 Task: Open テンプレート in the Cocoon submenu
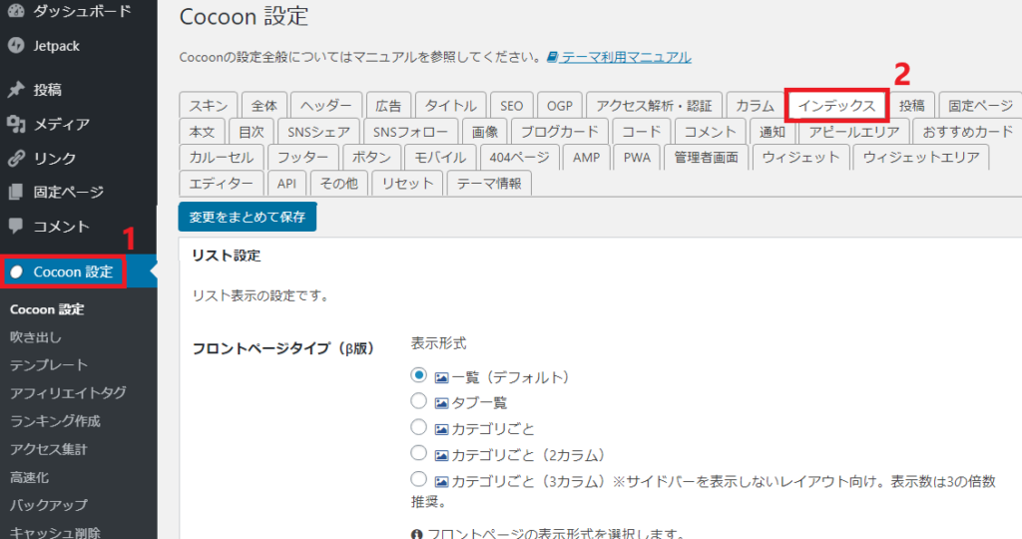49,365
